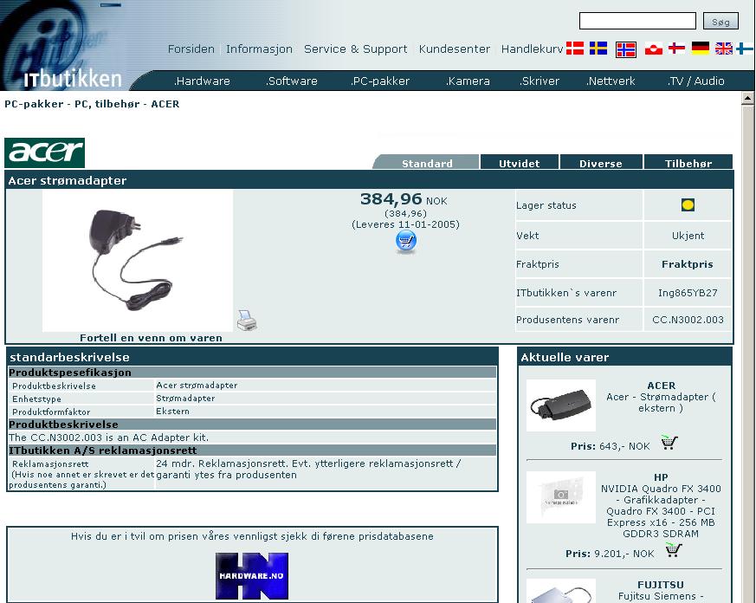Open the ACER Strømadapter (ekstern) product link
This screenshot has width=756, height=603.
661,397
